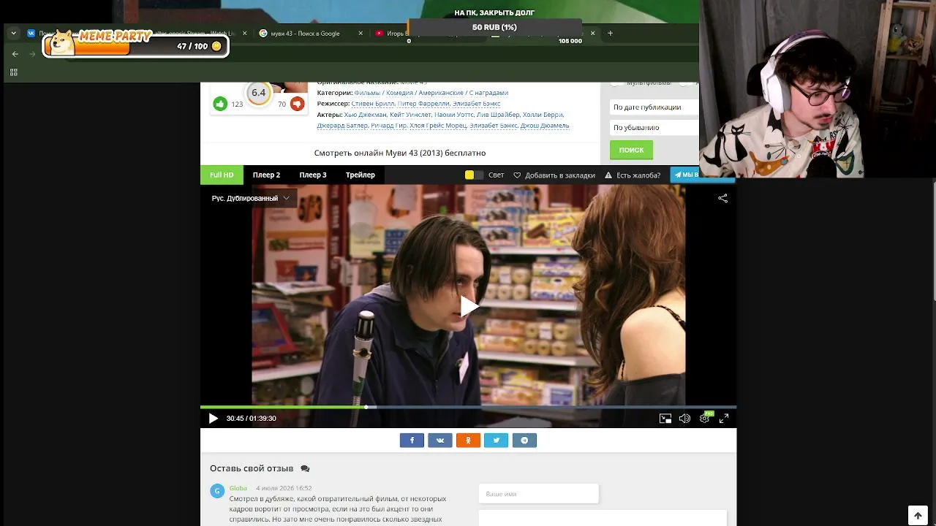The width and height of the screenshot is (936, 526).
Task: Click the browser tab search chevron
Action: pos(13,33)
